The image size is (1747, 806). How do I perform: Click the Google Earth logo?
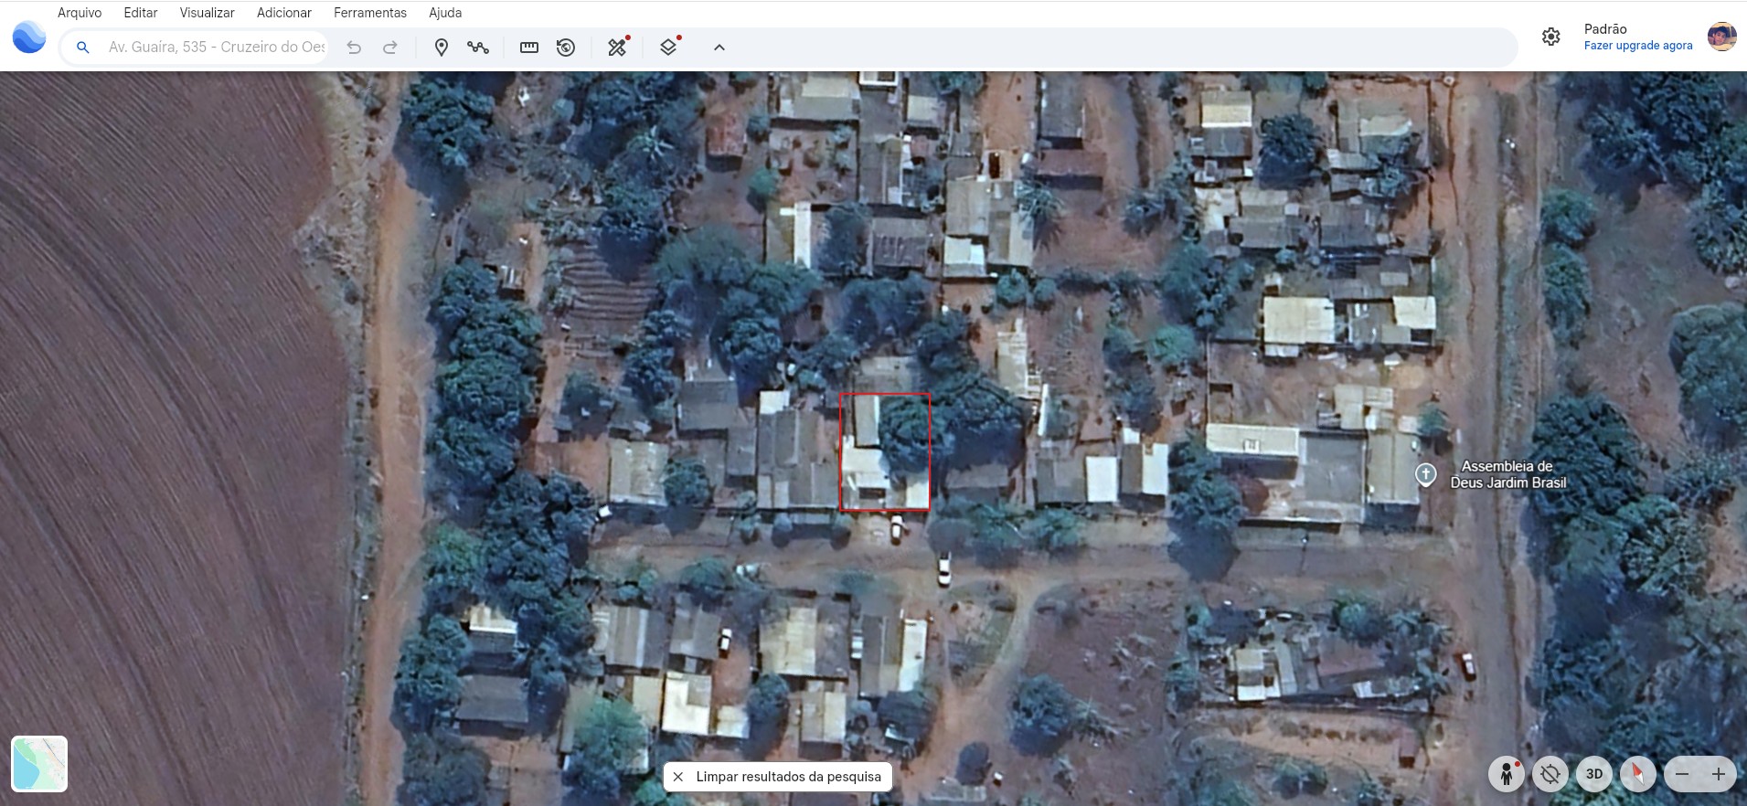[29, 37]
